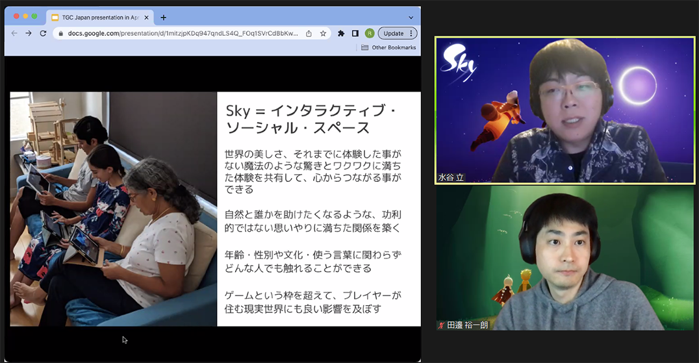Screen dimensions: 699x363
Task: Select the video tile of 水谷 立
Action: [x=565, y=110]
